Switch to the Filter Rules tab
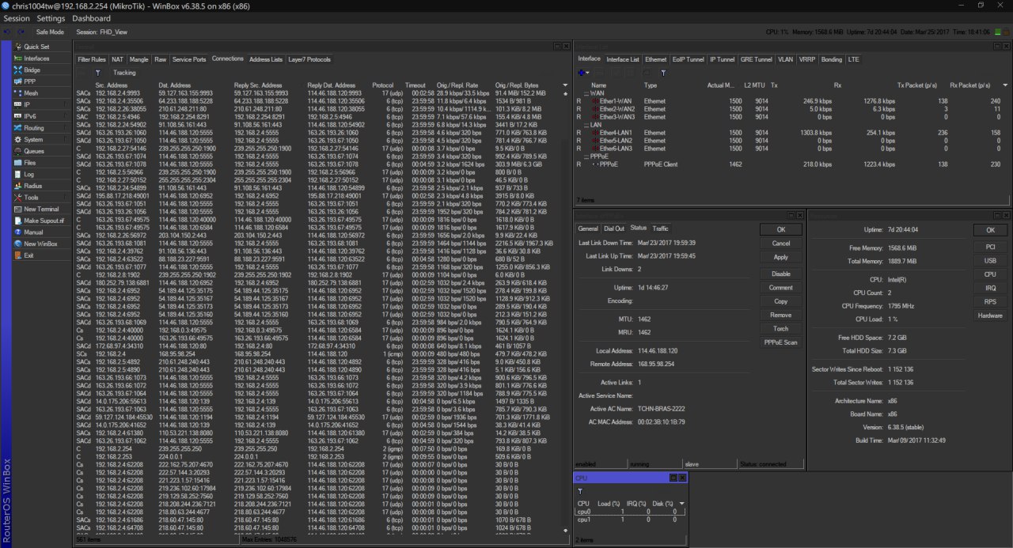The height and width of the screenshot is (548, 1013). [92, 59]
